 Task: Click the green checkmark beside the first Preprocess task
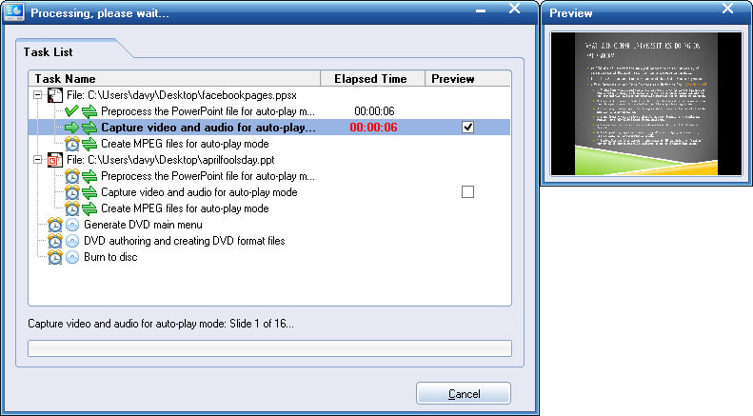(x=71, y=111)
